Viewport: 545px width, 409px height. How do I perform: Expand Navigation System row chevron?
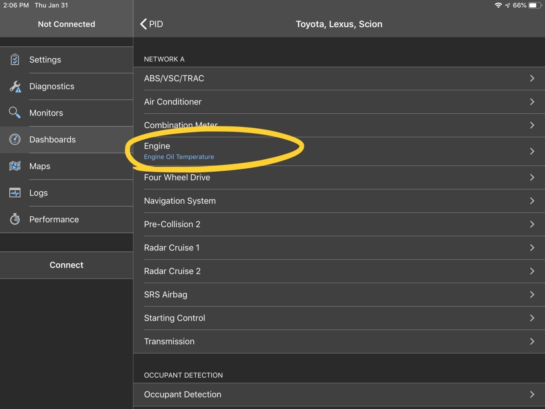click(x=532, y=201)
